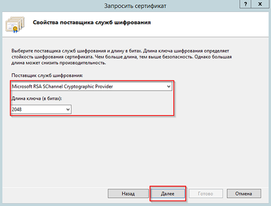Expand the Поставщик служб шифрования dropdown arrow
Image resolution: width=271 pixels, height=206 pixels.
coord(168,86)
